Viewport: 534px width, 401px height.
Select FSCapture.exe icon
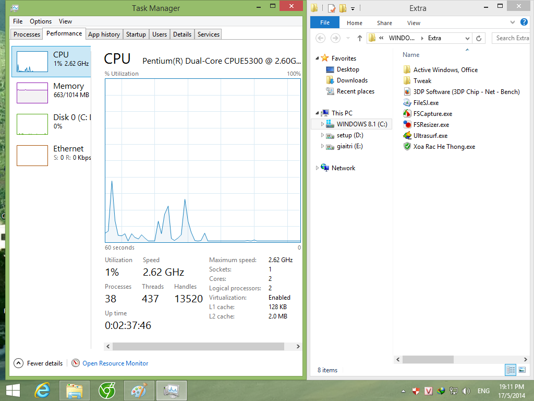(407, 113)
